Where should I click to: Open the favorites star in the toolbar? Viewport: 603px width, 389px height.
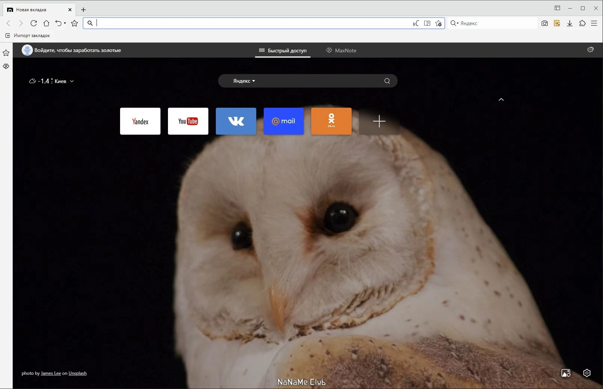[74, 23]
